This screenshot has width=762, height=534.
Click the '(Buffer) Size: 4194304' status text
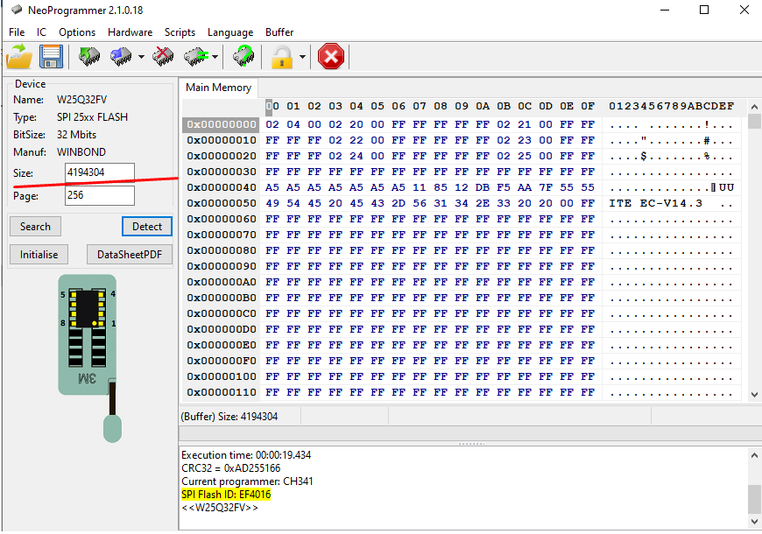pyautogui.click(x=229, y=417)
